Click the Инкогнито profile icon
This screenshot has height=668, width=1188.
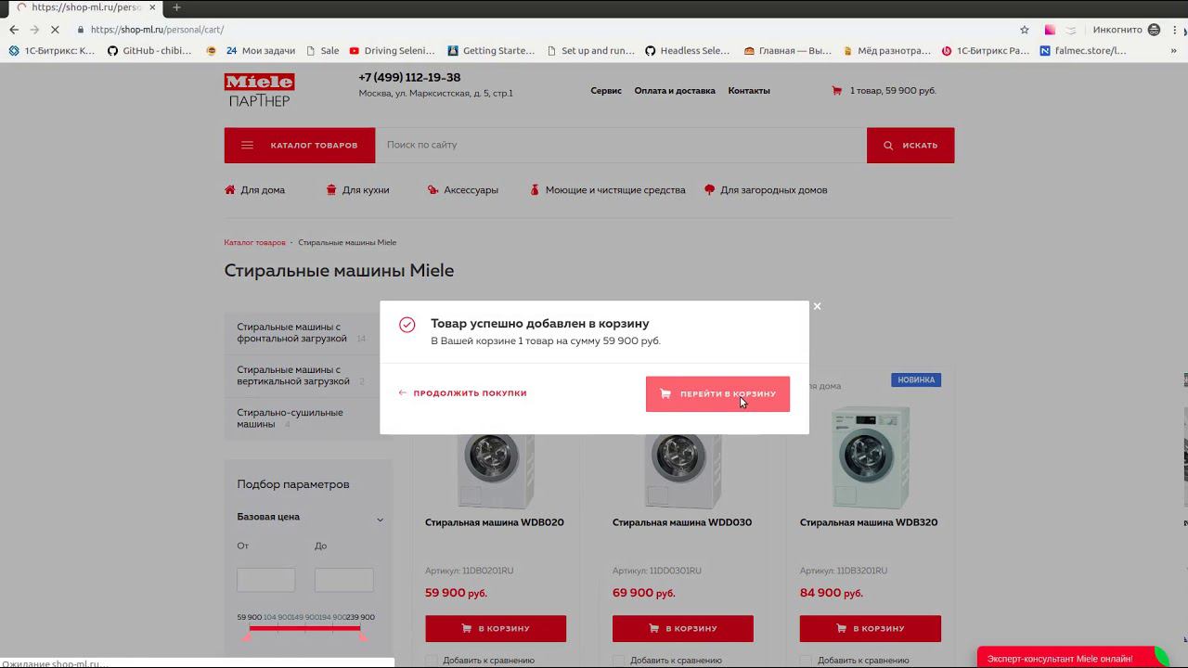(x=1154, y=30)
